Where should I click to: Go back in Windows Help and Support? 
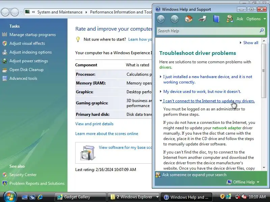point(161,19)
